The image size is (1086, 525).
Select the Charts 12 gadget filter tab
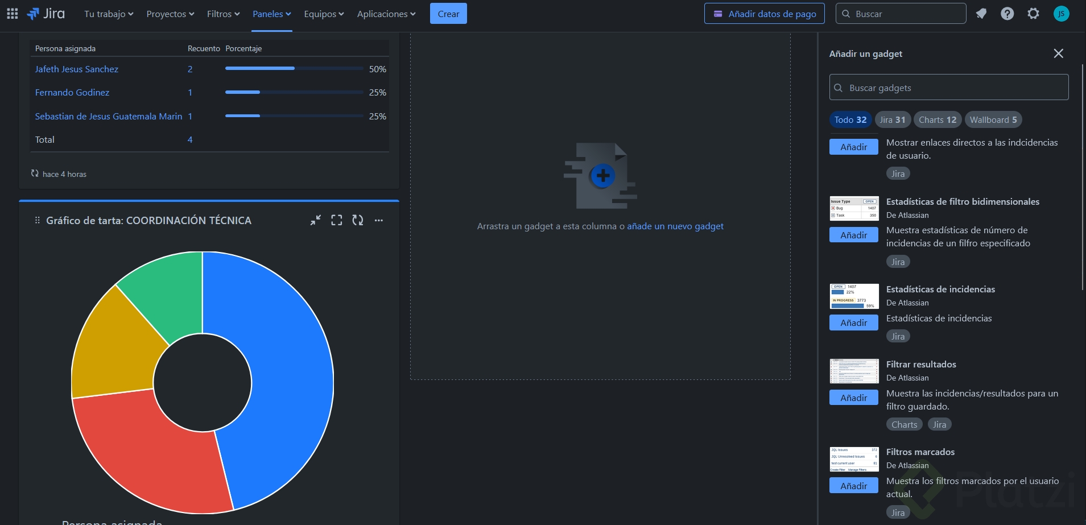[938, 119]
